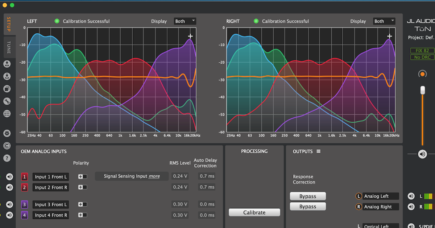This screenshot has width=435, height=228.
Task: Open the OUTPUTS hamburger menu
Action: click(319, 151)
